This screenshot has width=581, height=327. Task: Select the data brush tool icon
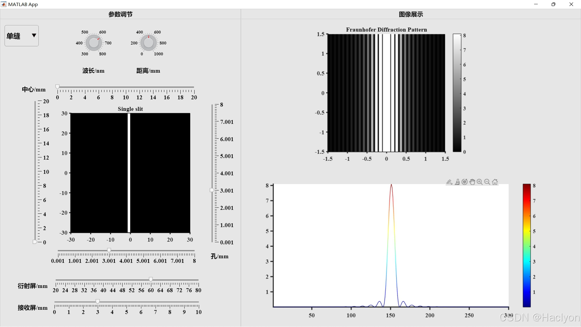click(x=457, y=182)
